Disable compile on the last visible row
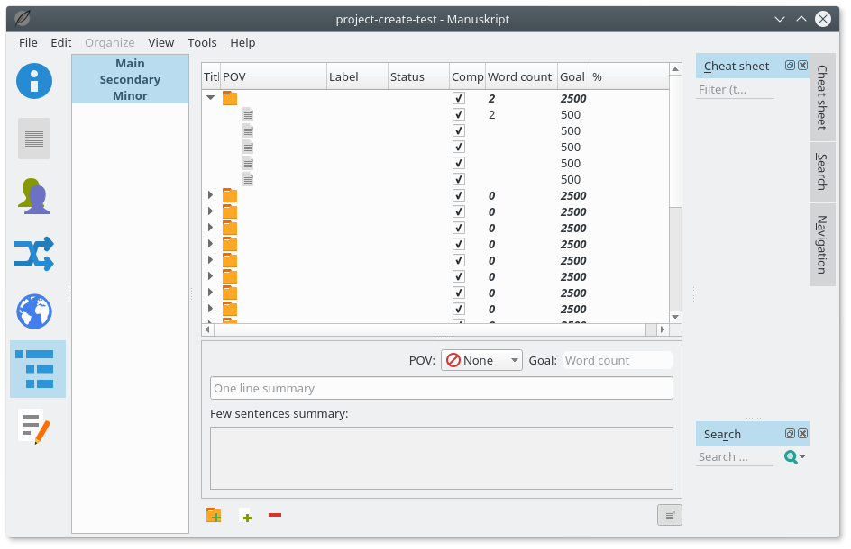Screen dimensions: 851x549 pos(458,309)
